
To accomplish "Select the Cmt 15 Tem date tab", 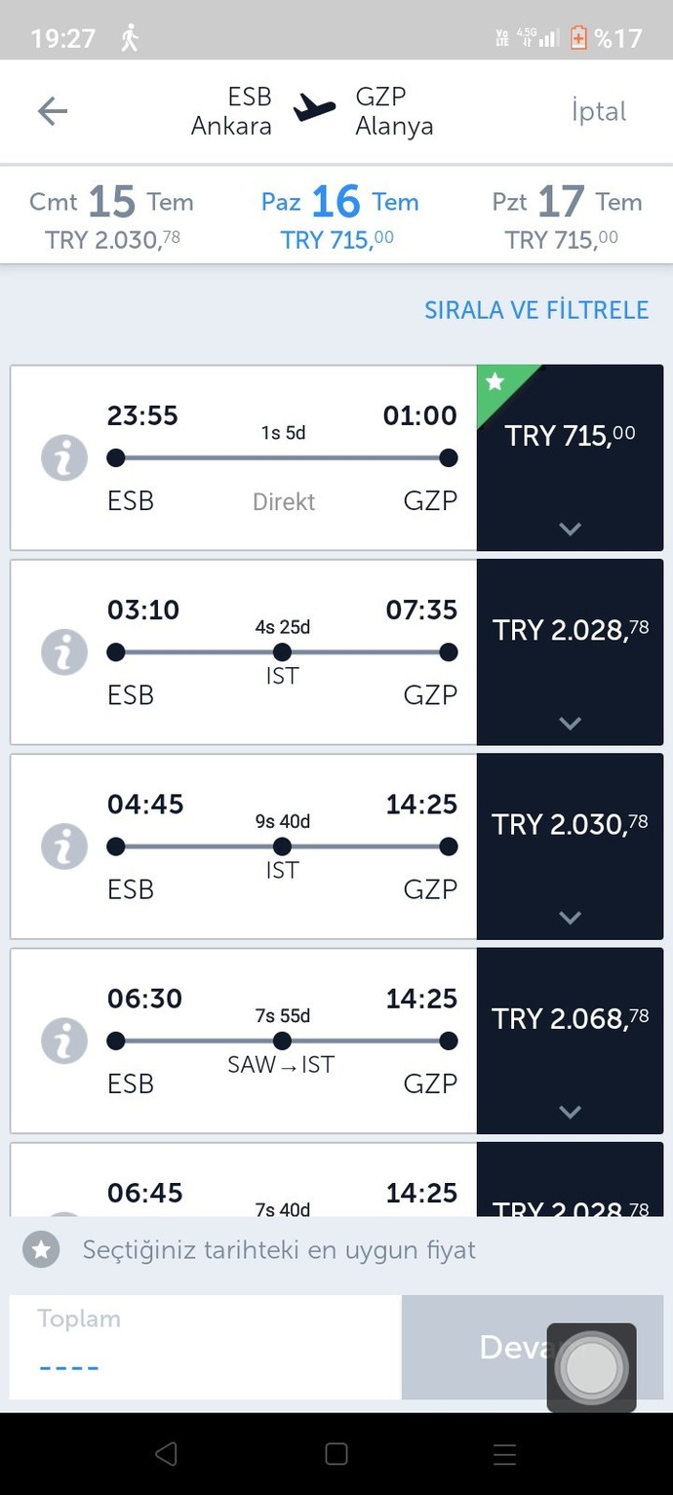I will pyautogui.click(x=111, y=216).
